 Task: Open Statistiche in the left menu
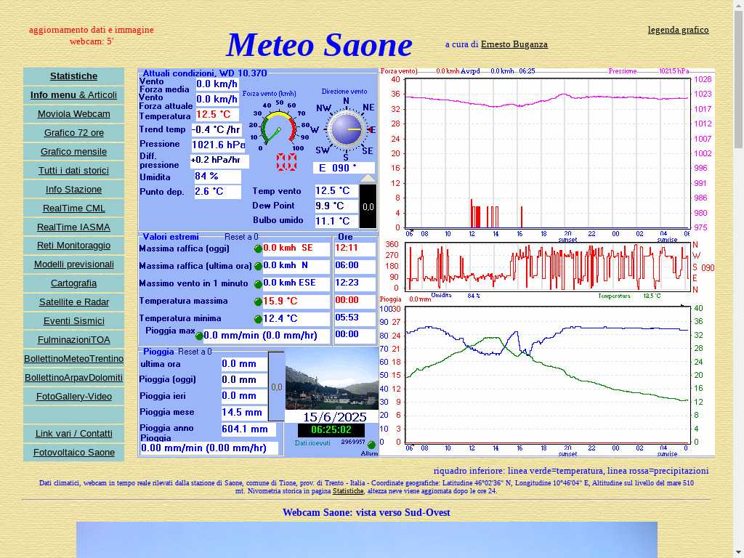pyautogui.click(x=73, y=76)
